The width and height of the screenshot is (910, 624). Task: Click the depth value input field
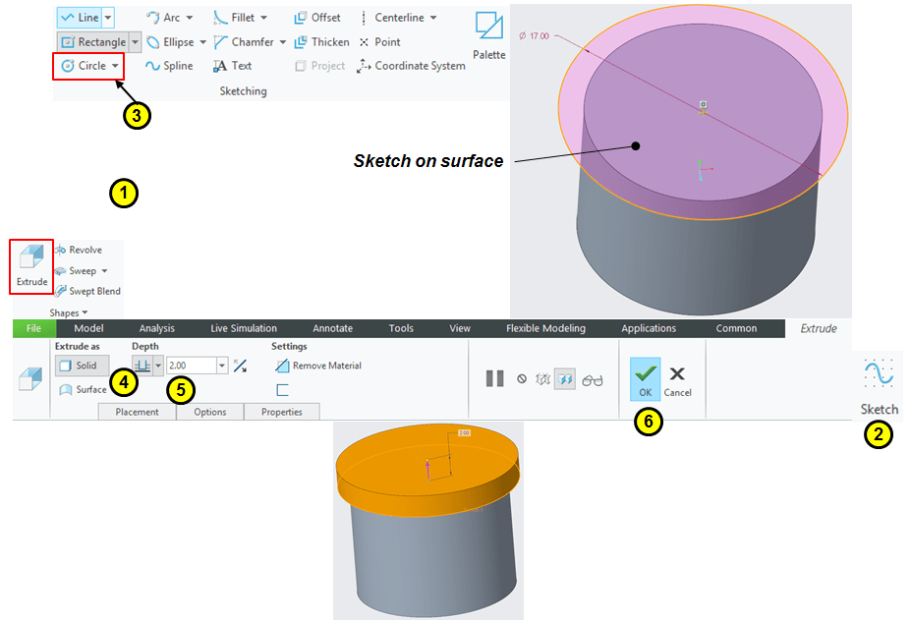tap(191, 366)
